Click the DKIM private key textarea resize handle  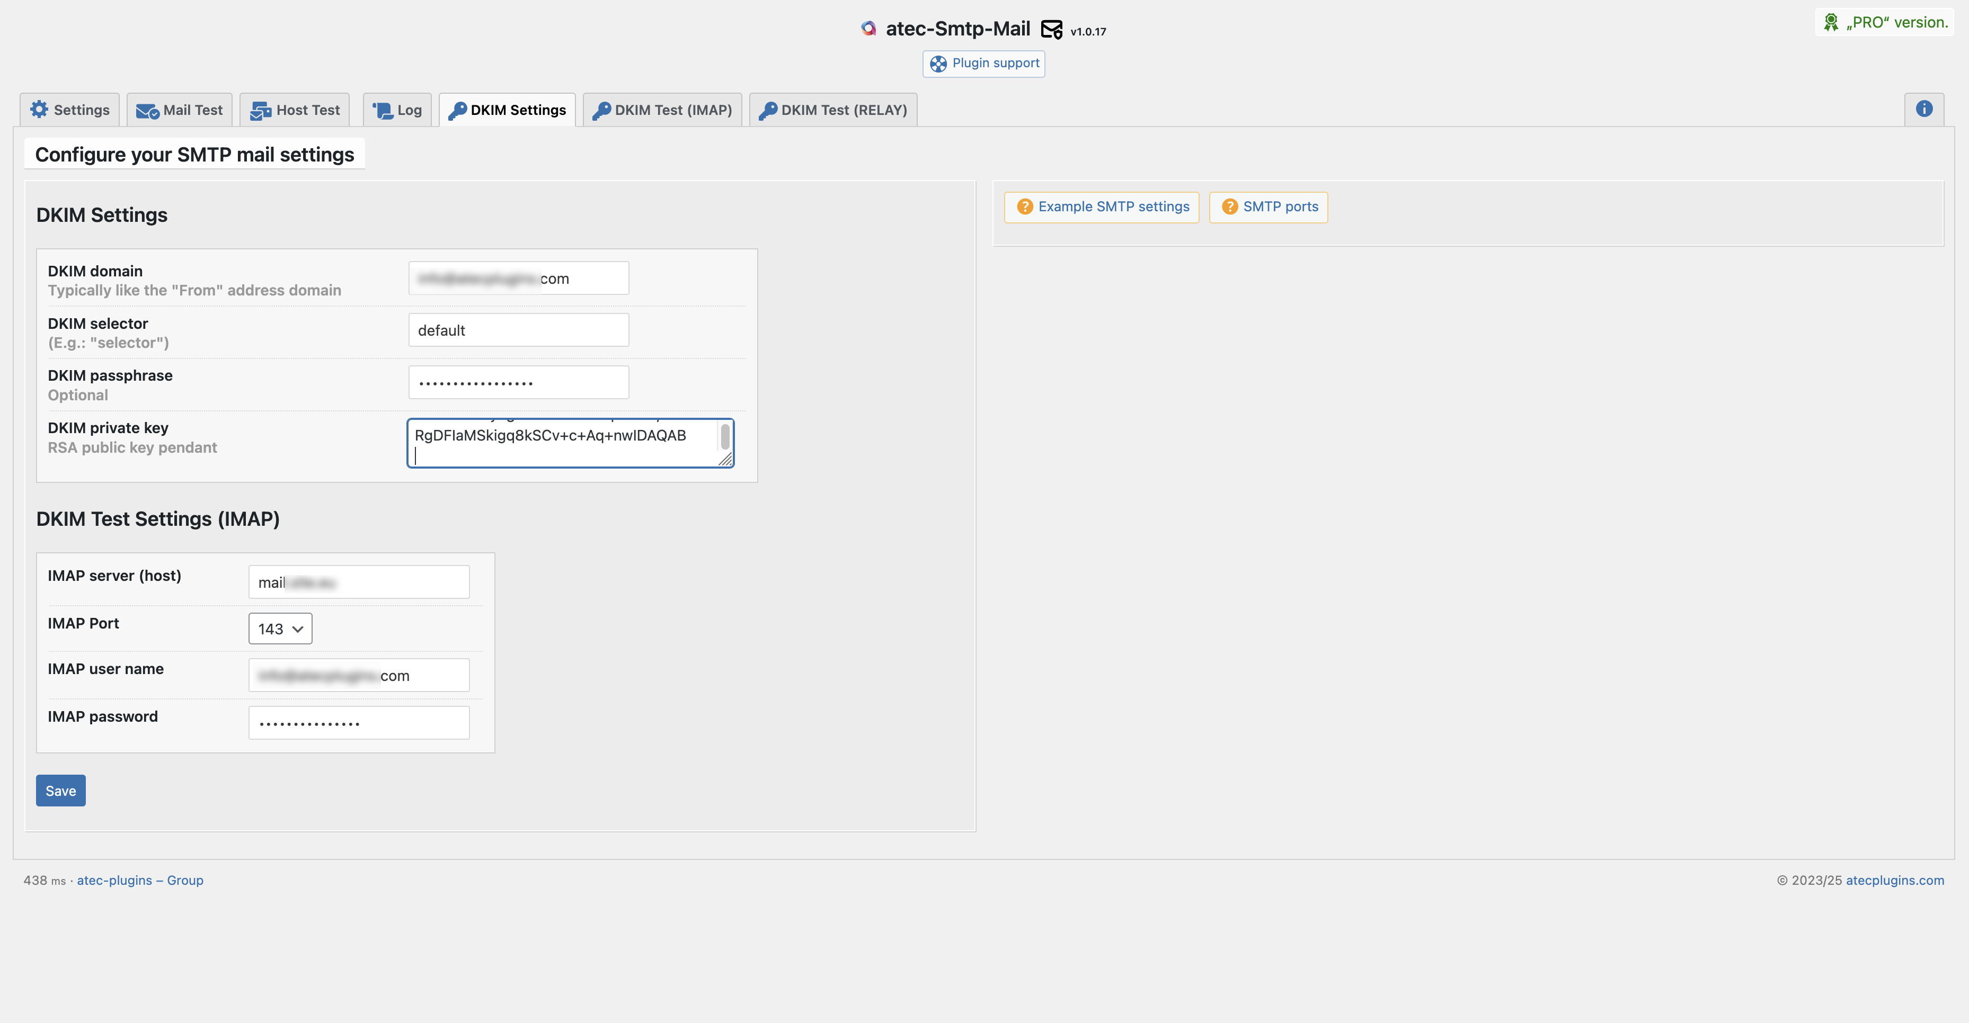tap(725, 459)
